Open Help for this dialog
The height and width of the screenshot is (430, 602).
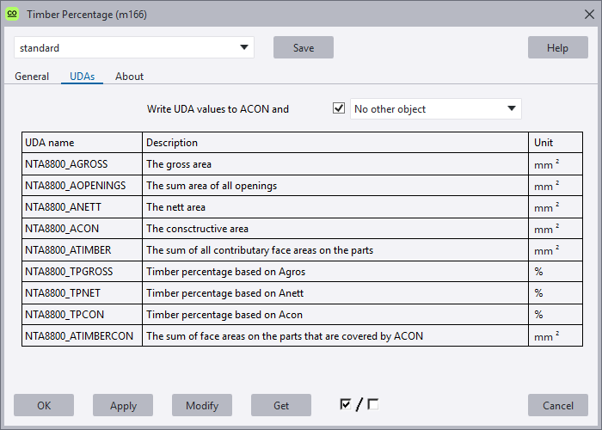click(x=557, y=48)
